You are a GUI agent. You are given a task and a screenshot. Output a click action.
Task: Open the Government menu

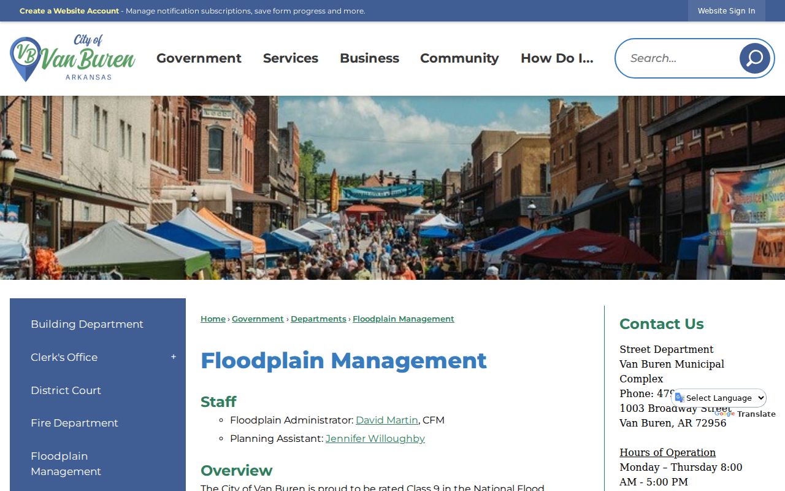(x=199, y=58)
